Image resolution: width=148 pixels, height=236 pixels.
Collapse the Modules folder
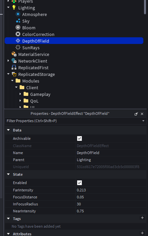point(12,81)
